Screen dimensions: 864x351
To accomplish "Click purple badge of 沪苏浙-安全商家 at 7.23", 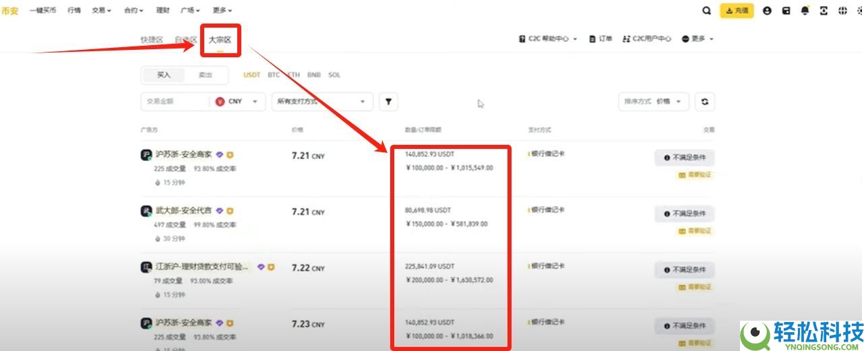I will click(x=219, y=323).
